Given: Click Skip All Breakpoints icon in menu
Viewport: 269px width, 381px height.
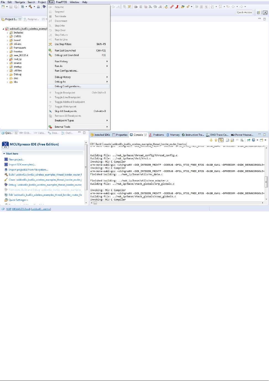Looking at the screenshot, I should (50, 111).
